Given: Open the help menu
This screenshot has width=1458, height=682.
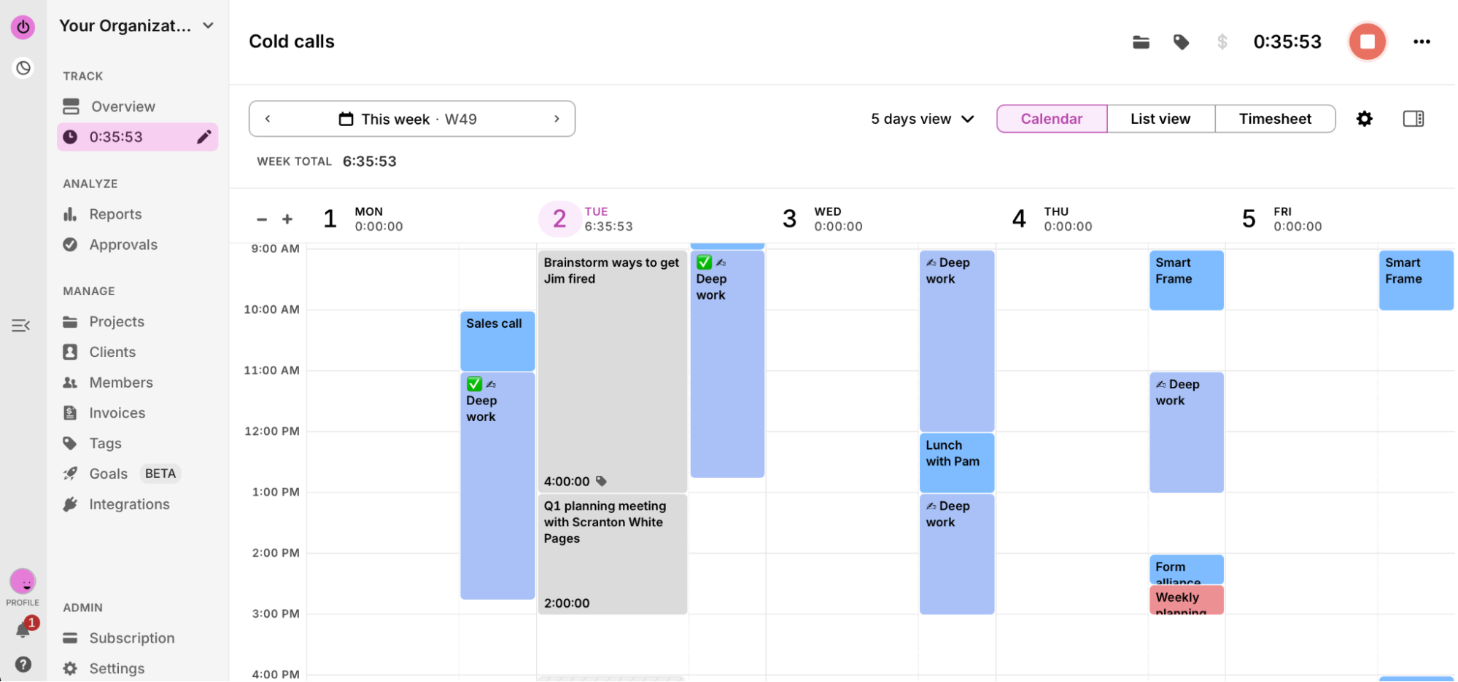Looking at the screenshot, I should pyautogui.click(x=23, y=664).
